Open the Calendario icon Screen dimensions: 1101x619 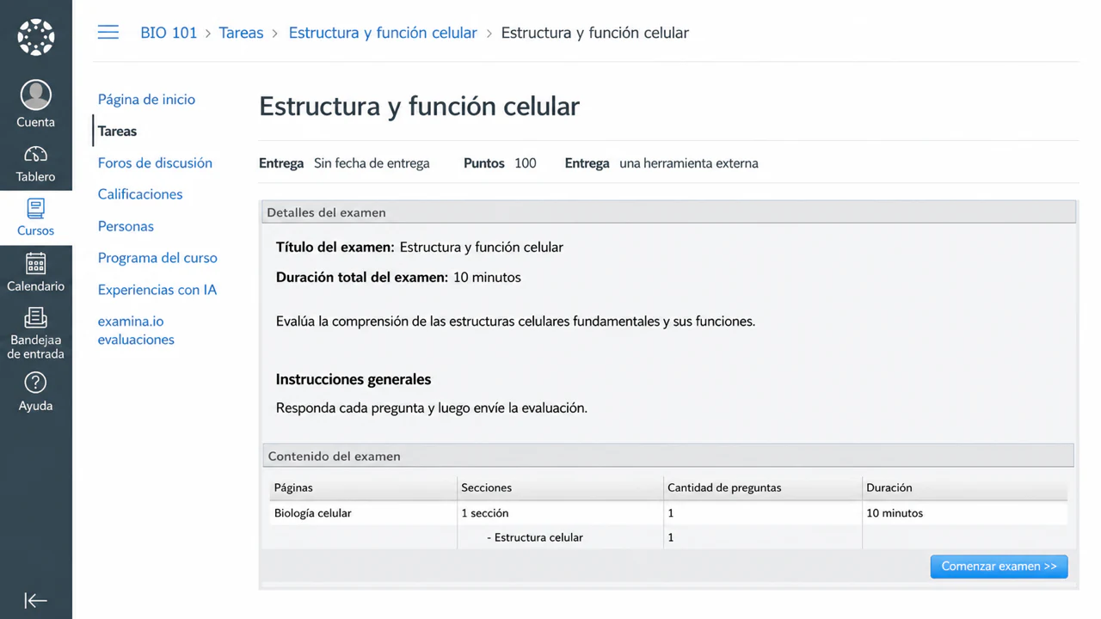pos(36,263)
